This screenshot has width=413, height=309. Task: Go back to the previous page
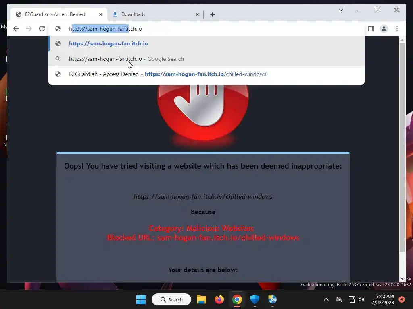[x=16, y=29]
